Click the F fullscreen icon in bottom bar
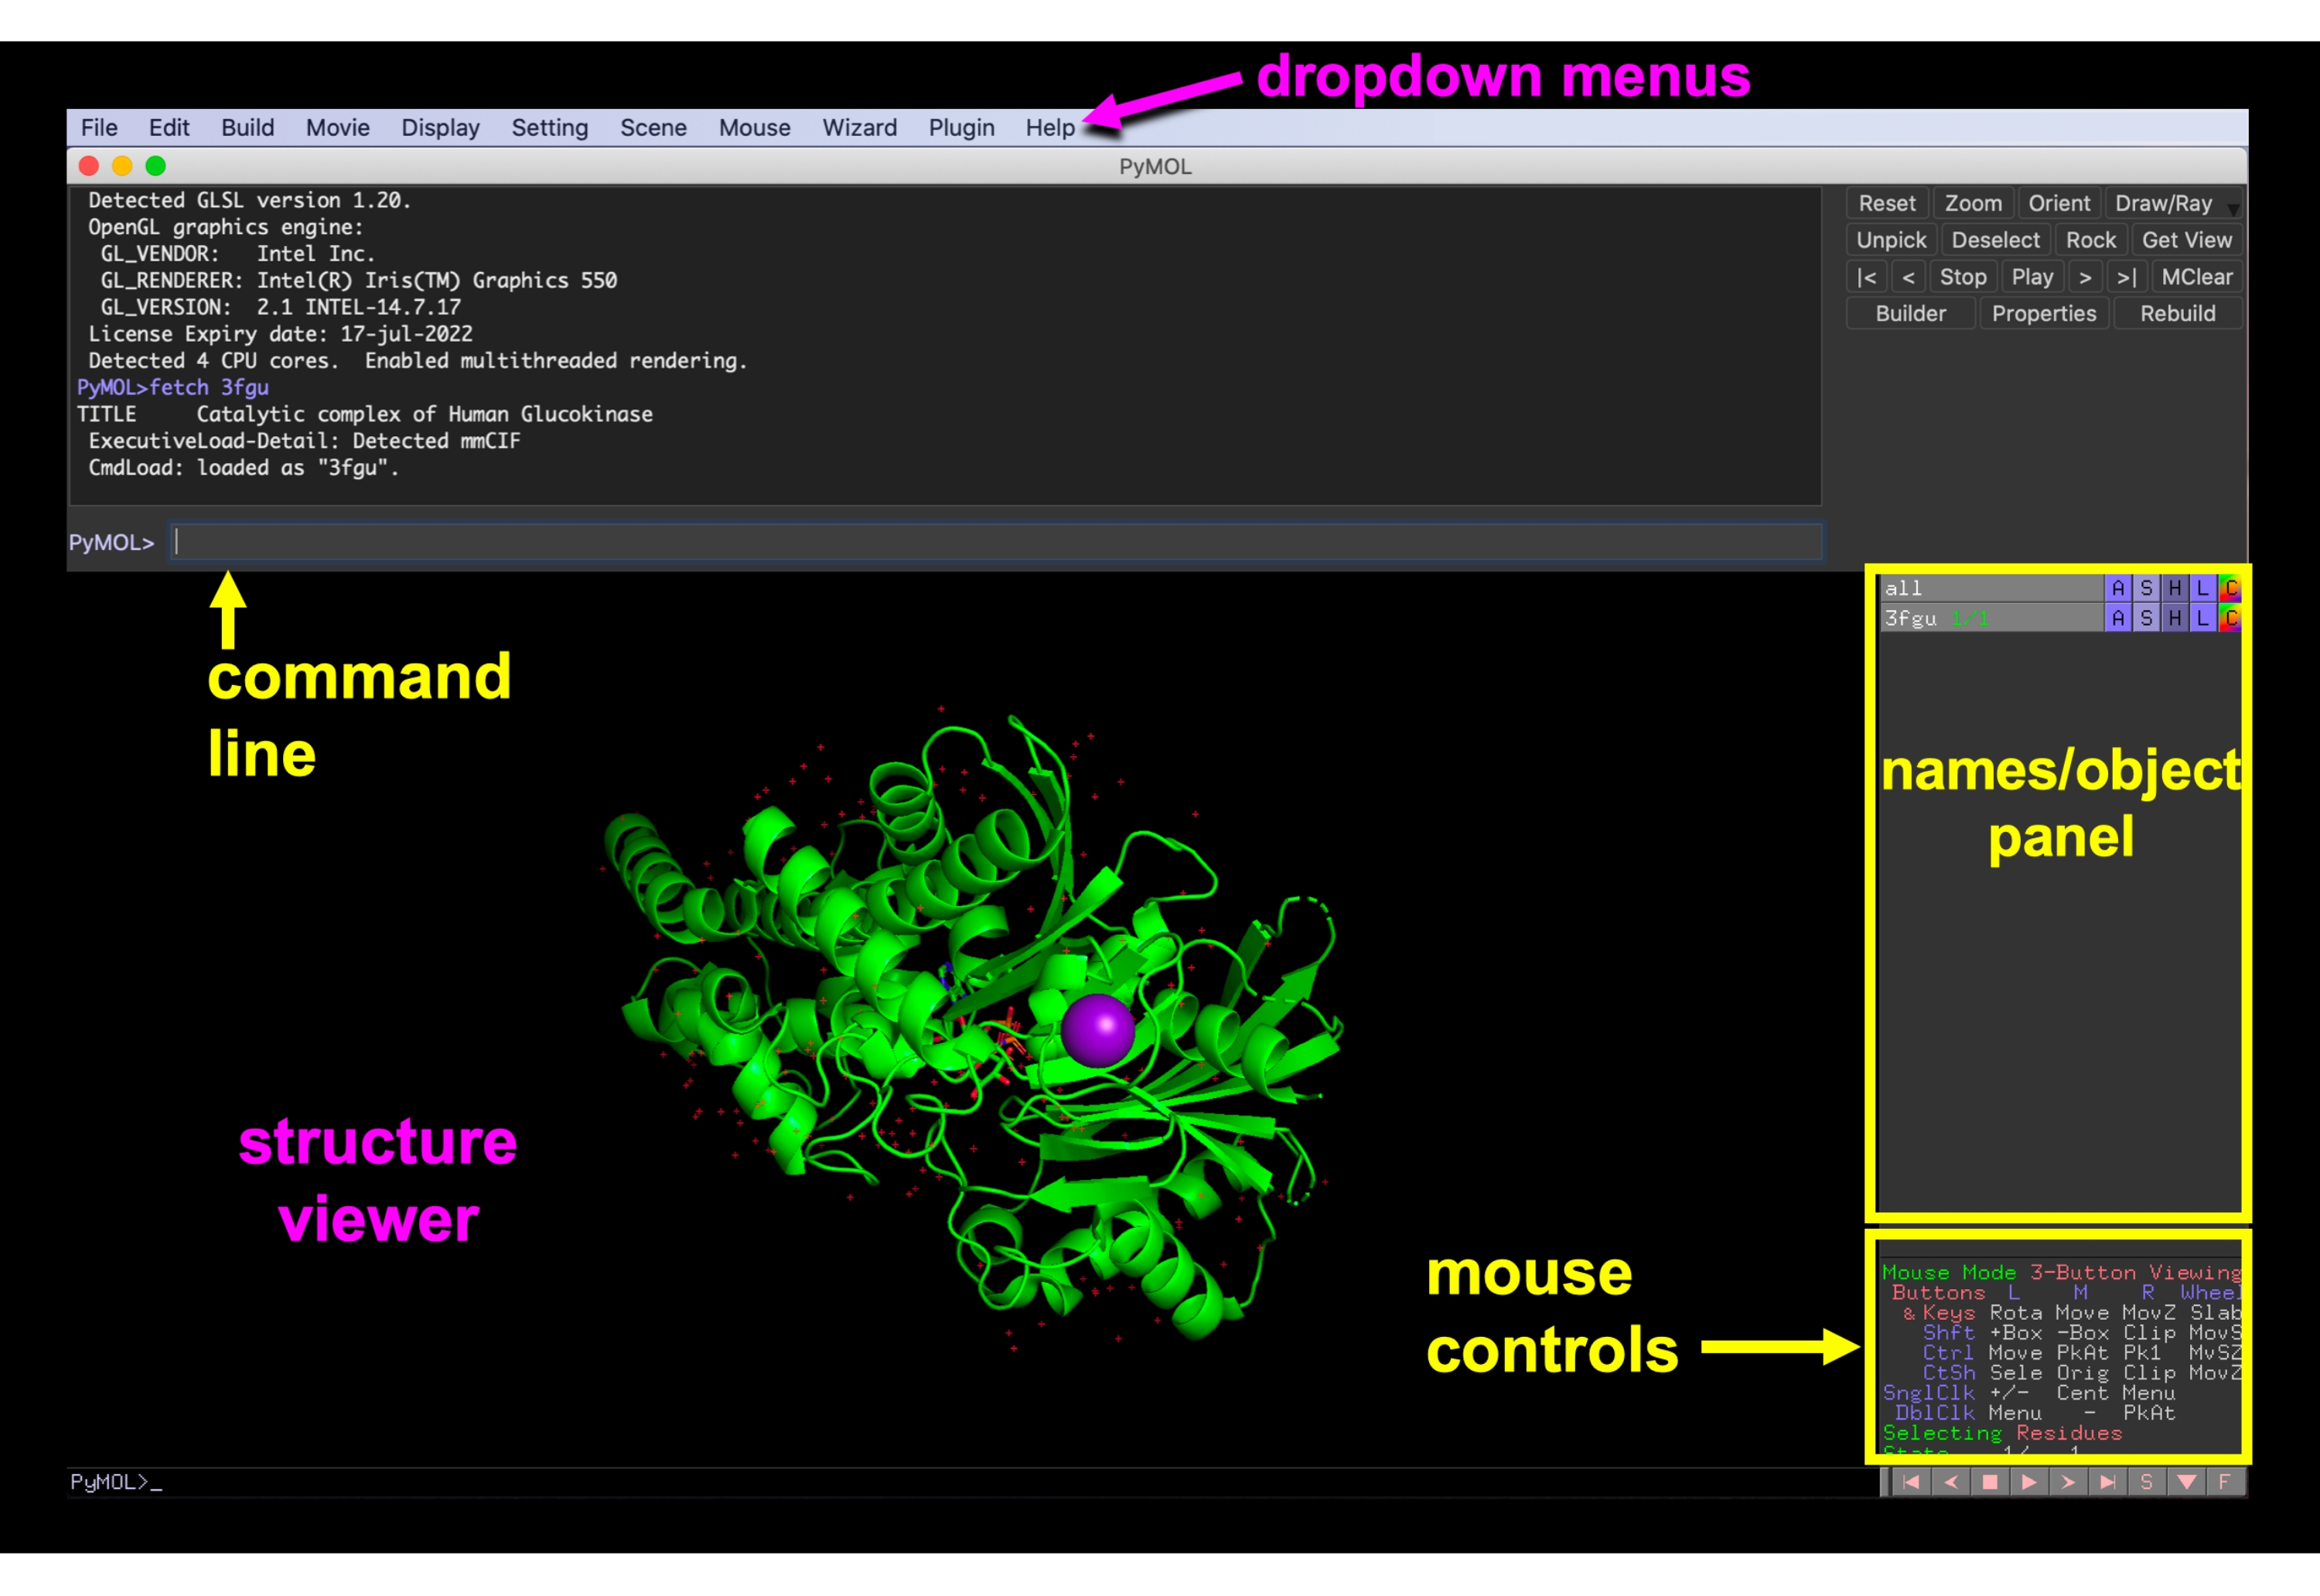Screen dimensions: 2320x1596 2224,1482
